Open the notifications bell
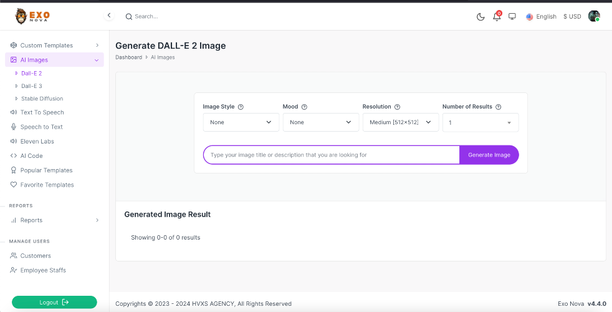Image resolution: width=612 pixels, height=312 pixels. tap(497, 16)
